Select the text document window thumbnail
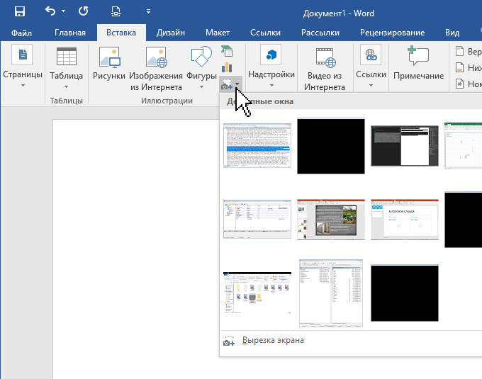482x379 pixels. (x=257, y=146)
